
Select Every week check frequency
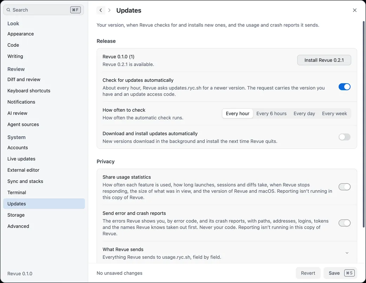point(334,114)
